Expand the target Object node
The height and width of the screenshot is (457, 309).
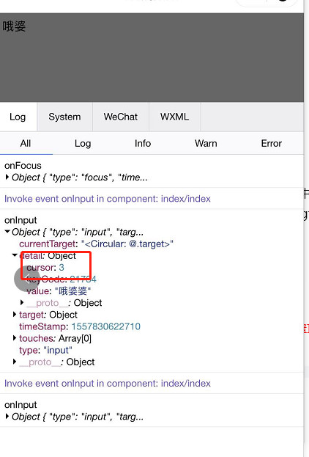click(15, 314)
